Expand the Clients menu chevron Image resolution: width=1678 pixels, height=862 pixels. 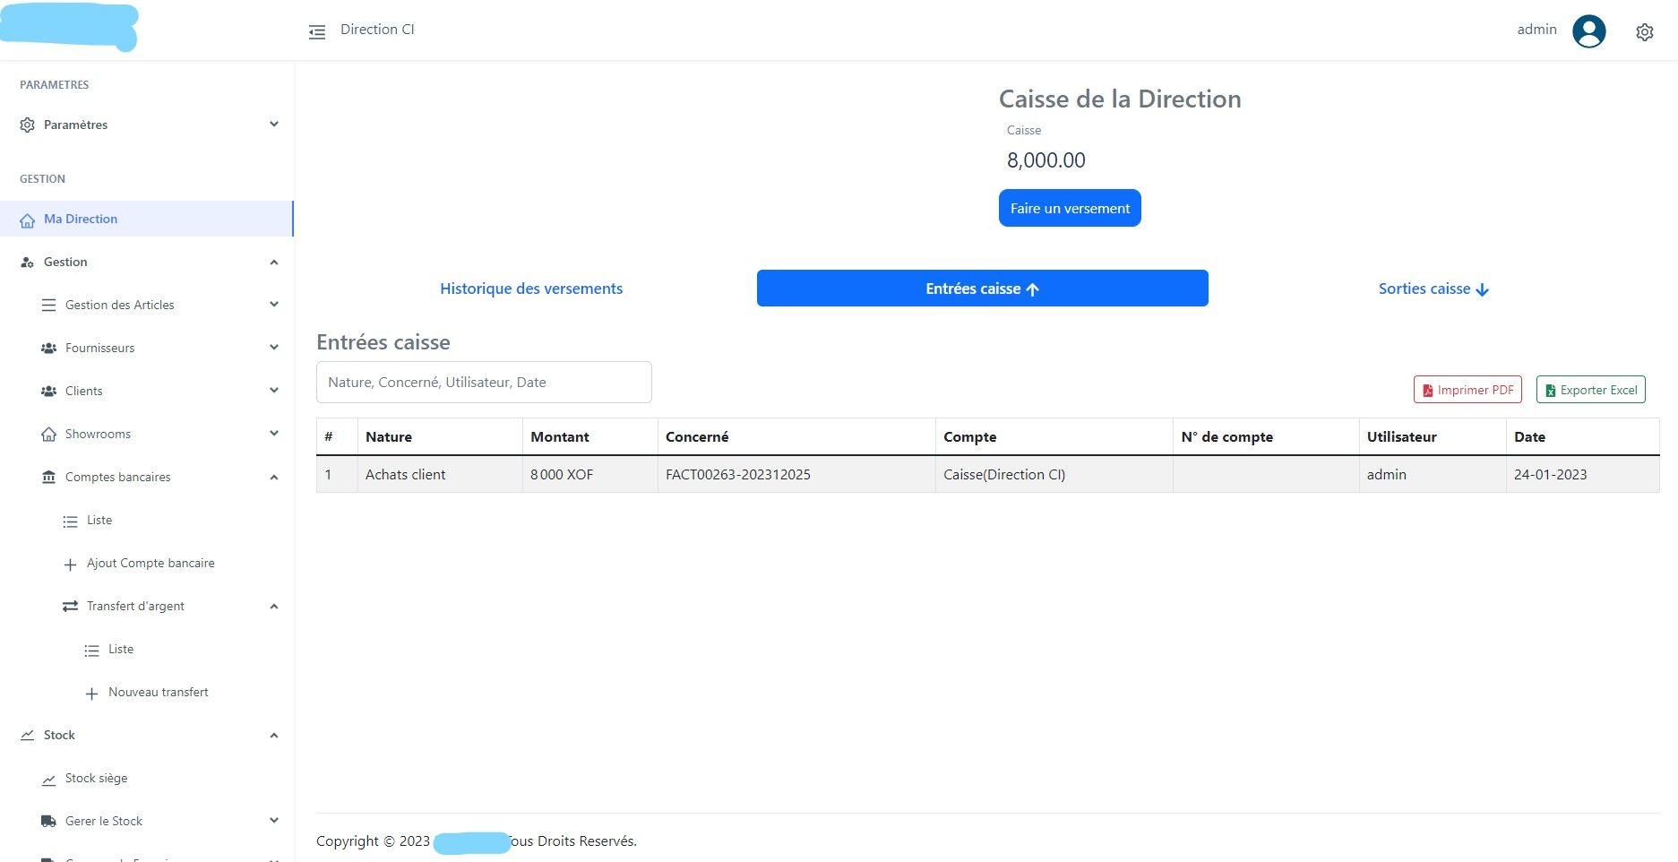[x=273, y=391]
